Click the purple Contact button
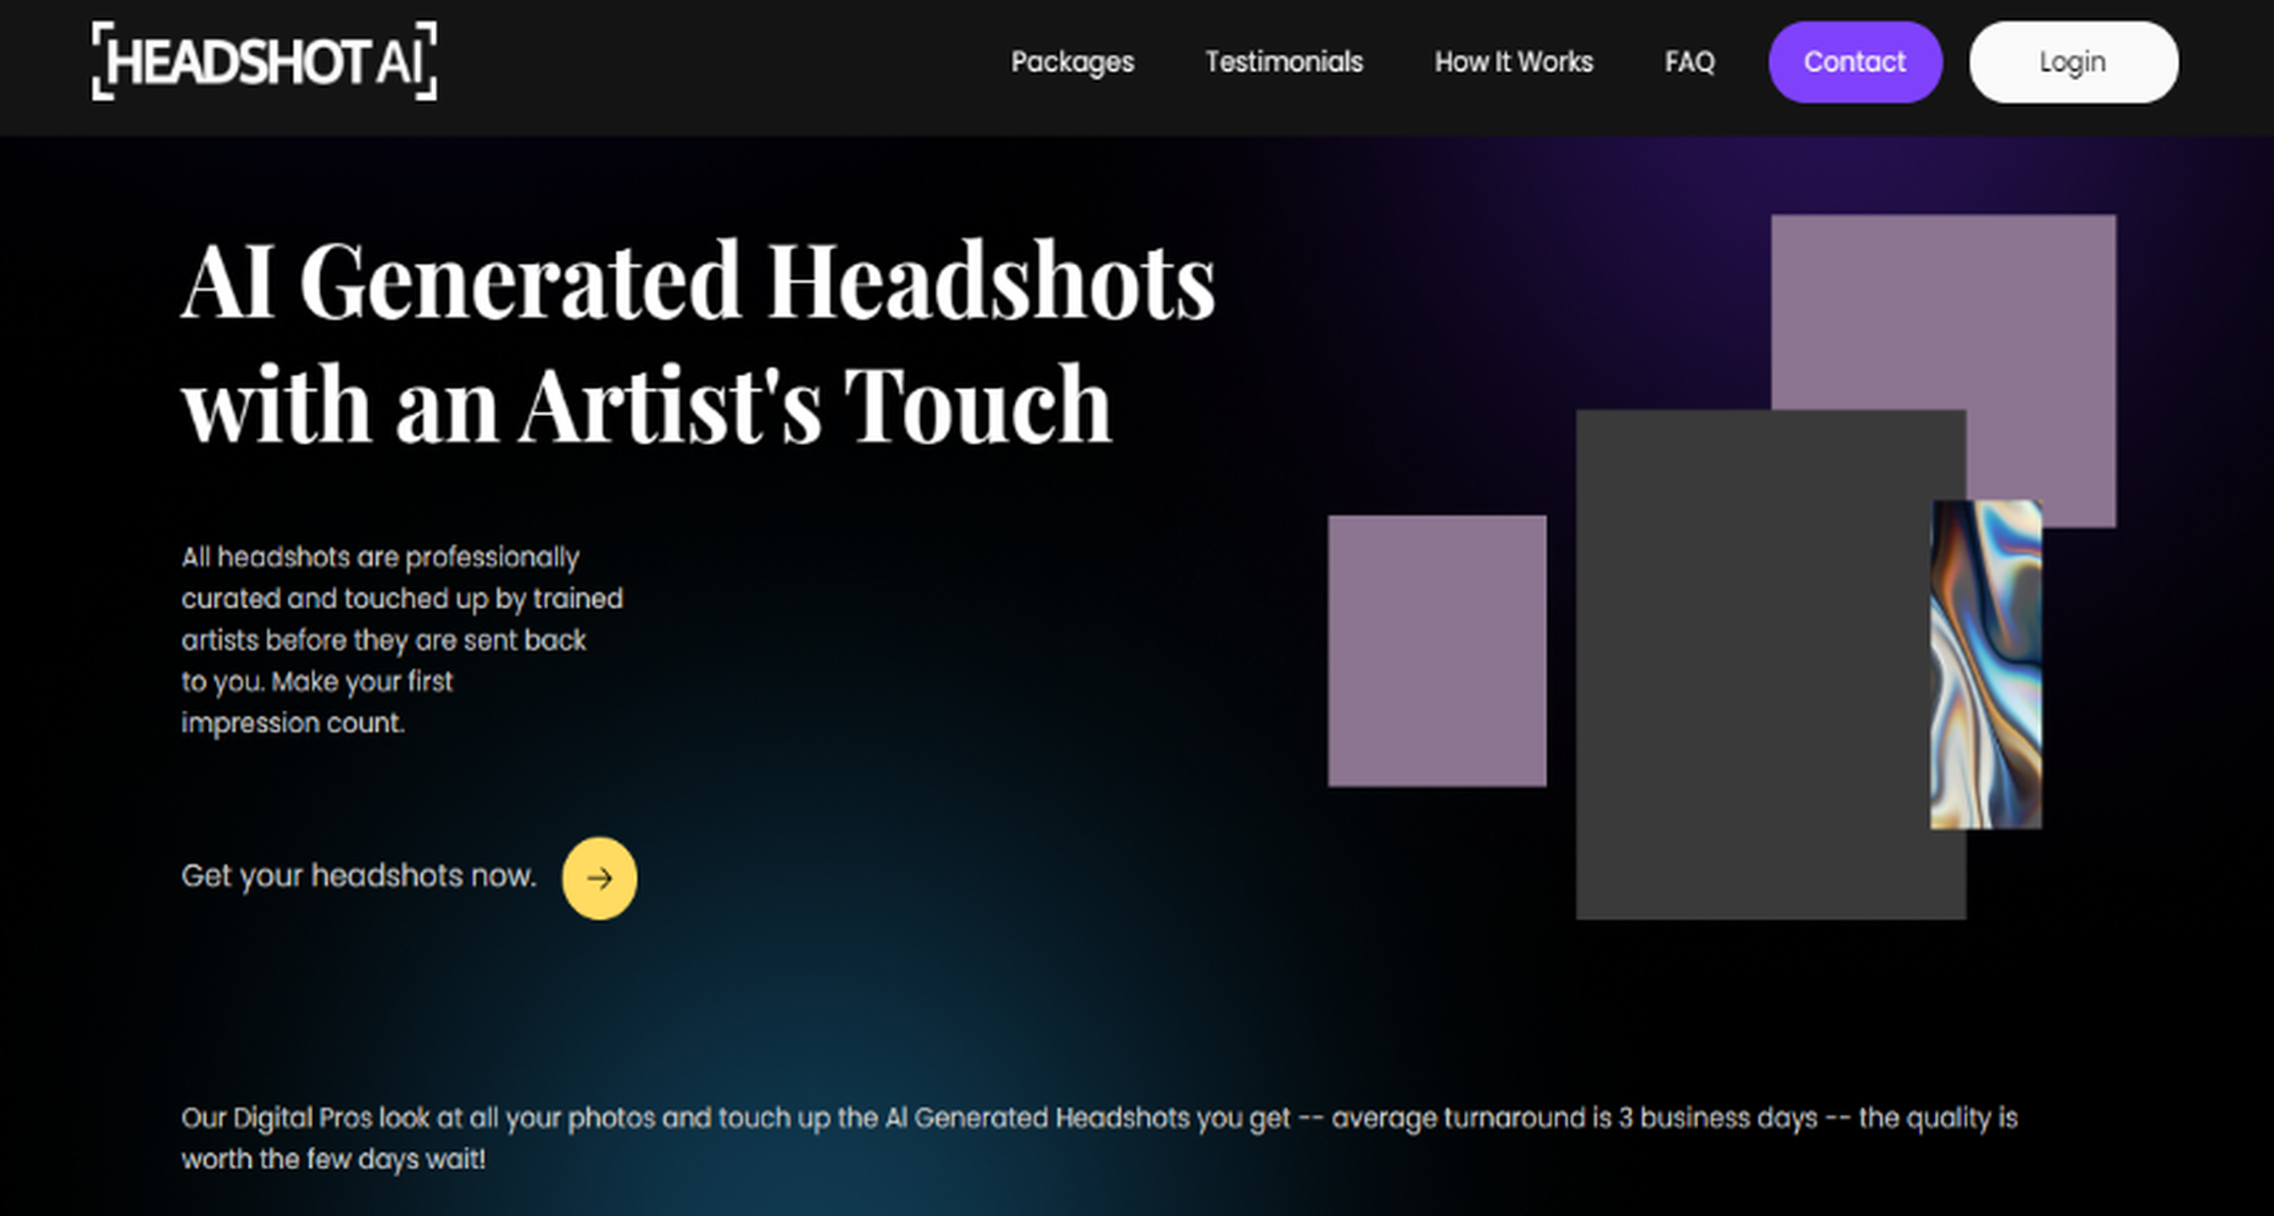This screenshot has height=1216, width=2274. click(x=1855, y=62)
